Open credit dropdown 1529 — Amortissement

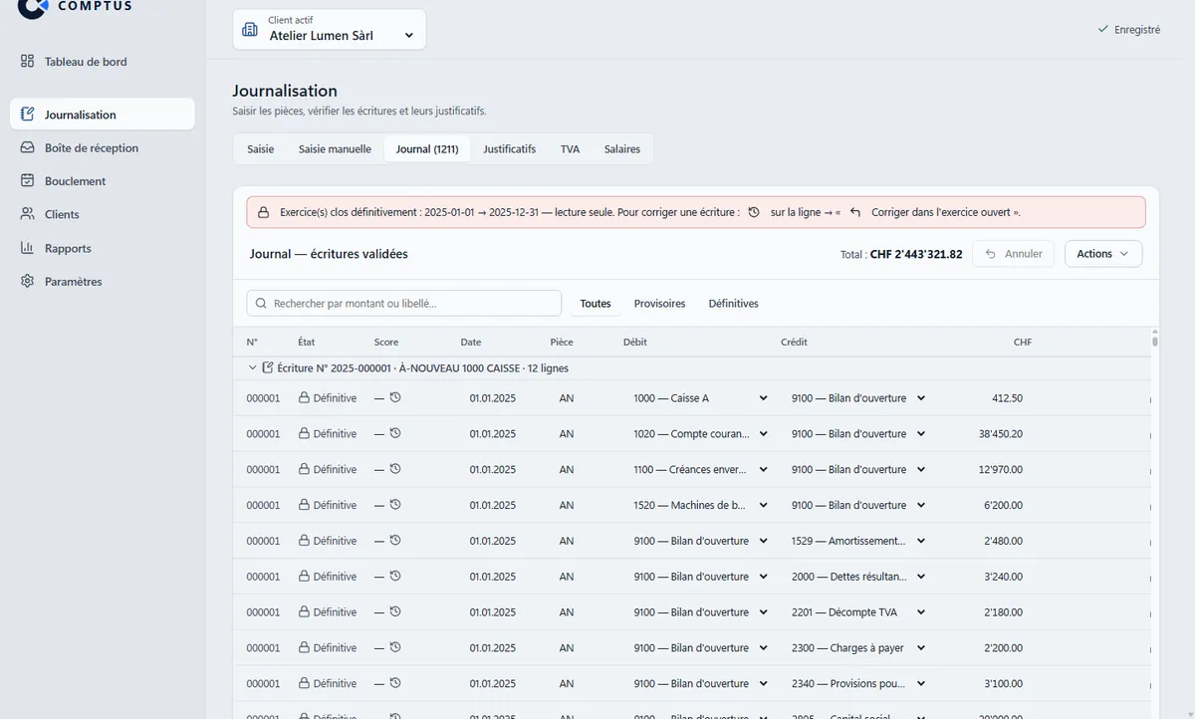click(x=858, y=541)
